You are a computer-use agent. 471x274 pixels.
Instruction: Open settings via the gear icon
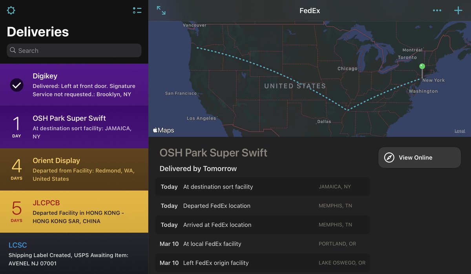pos(11,11)
